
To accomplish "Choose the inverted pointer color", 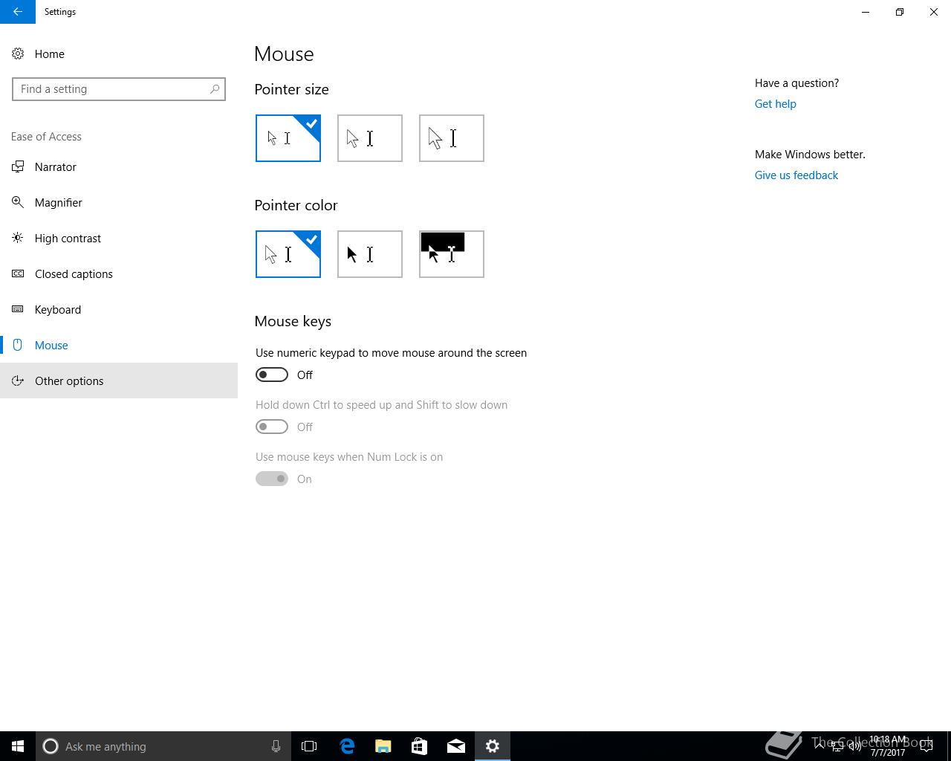I will point(452,254).
